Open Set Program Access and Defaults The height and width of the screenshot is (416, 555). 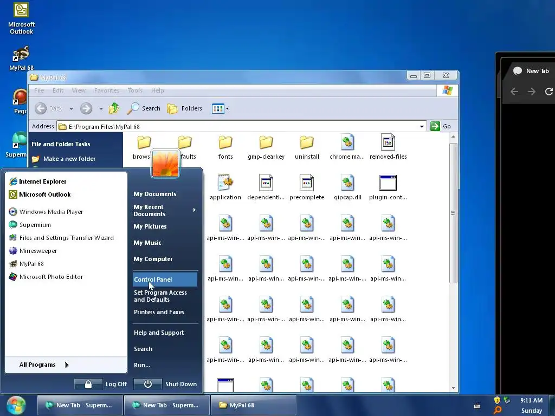pyautogui.click(x=160, y=296)
